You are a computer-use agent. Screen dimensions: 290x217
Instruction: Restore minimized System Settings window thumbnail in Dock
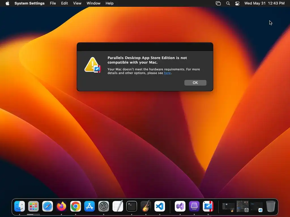243,206
